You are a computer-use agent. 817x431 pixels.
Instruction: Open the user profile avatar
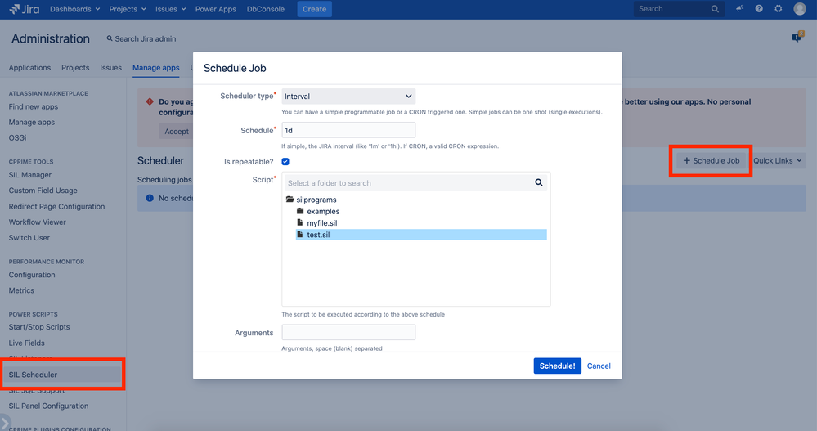click(799, 9)
